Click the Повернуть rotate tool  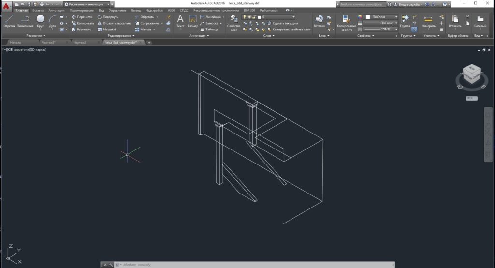coord(108,17)
